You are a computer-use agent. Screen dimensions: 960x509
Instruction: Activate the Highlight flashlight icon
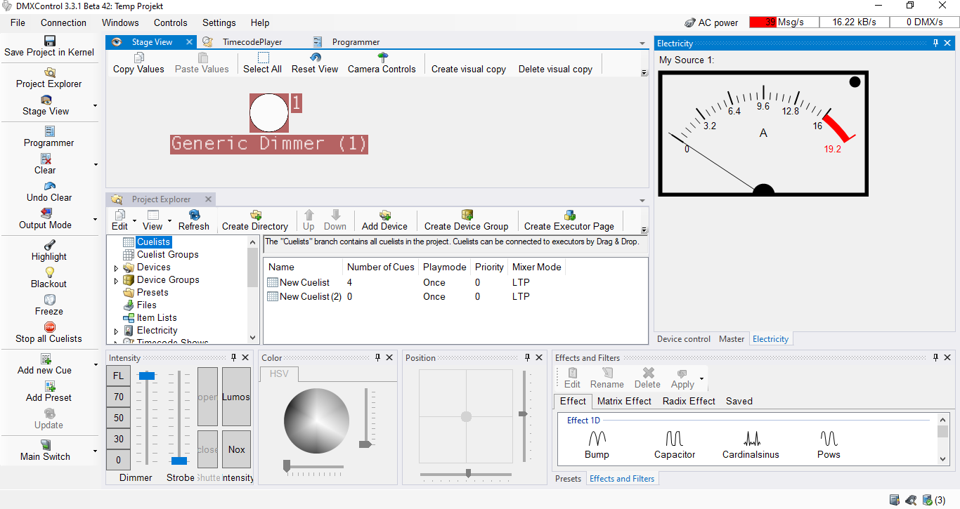[49, 245]
